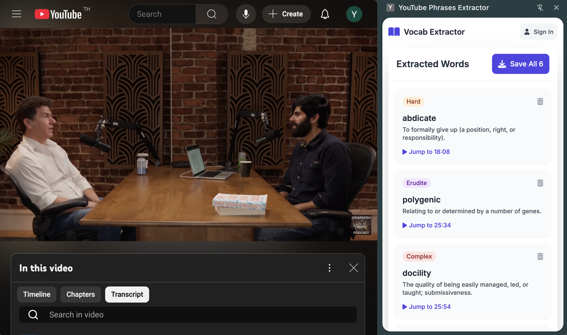Focus the YouTube Search field
This screenshot has height=335, width=567.
(162, 14)
